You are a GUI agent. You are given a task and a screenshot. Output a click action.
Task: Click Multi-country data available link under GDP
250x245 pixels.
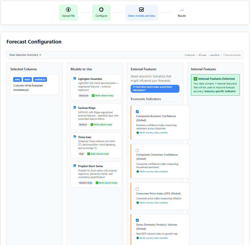coord(154,238)
